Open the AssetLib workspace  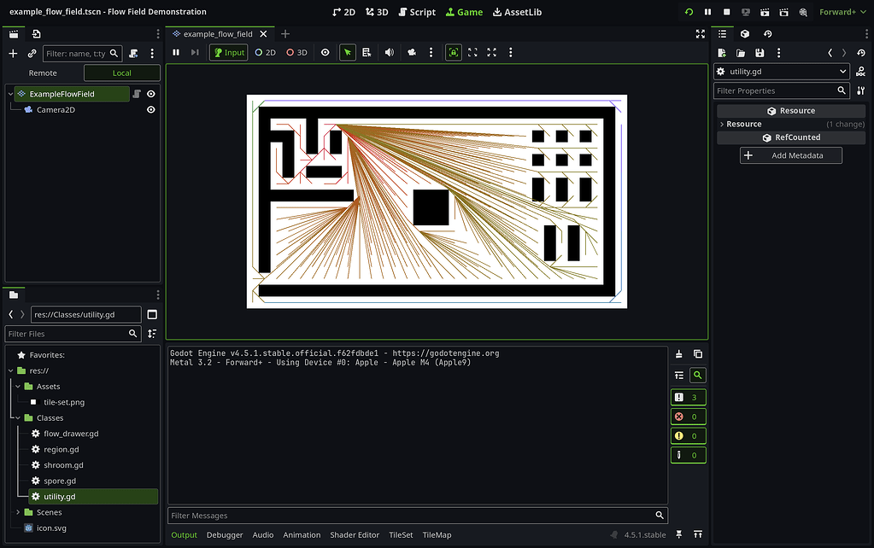517,12
